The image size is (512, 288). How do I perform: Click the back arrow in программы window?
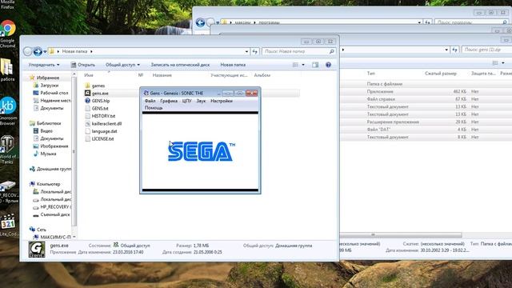tap(200, 22)
